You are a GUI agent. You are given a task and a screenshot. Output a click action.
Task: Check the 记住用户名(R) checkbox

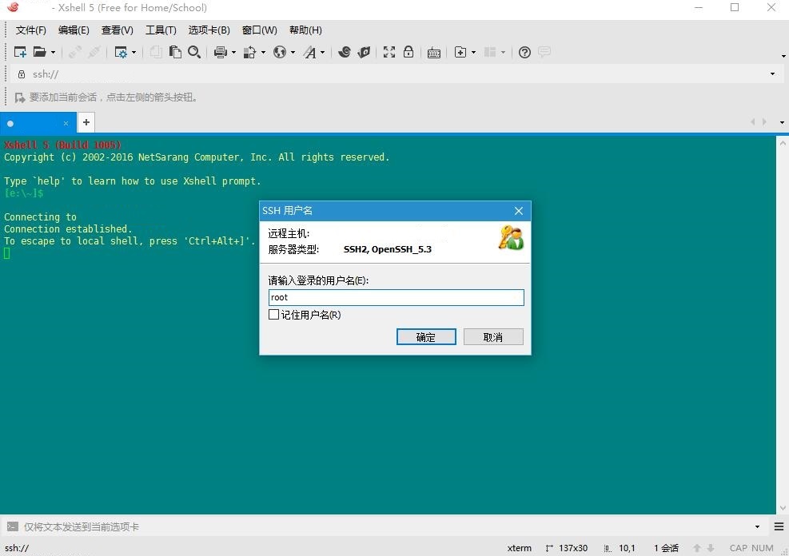(x=273, y=315)
